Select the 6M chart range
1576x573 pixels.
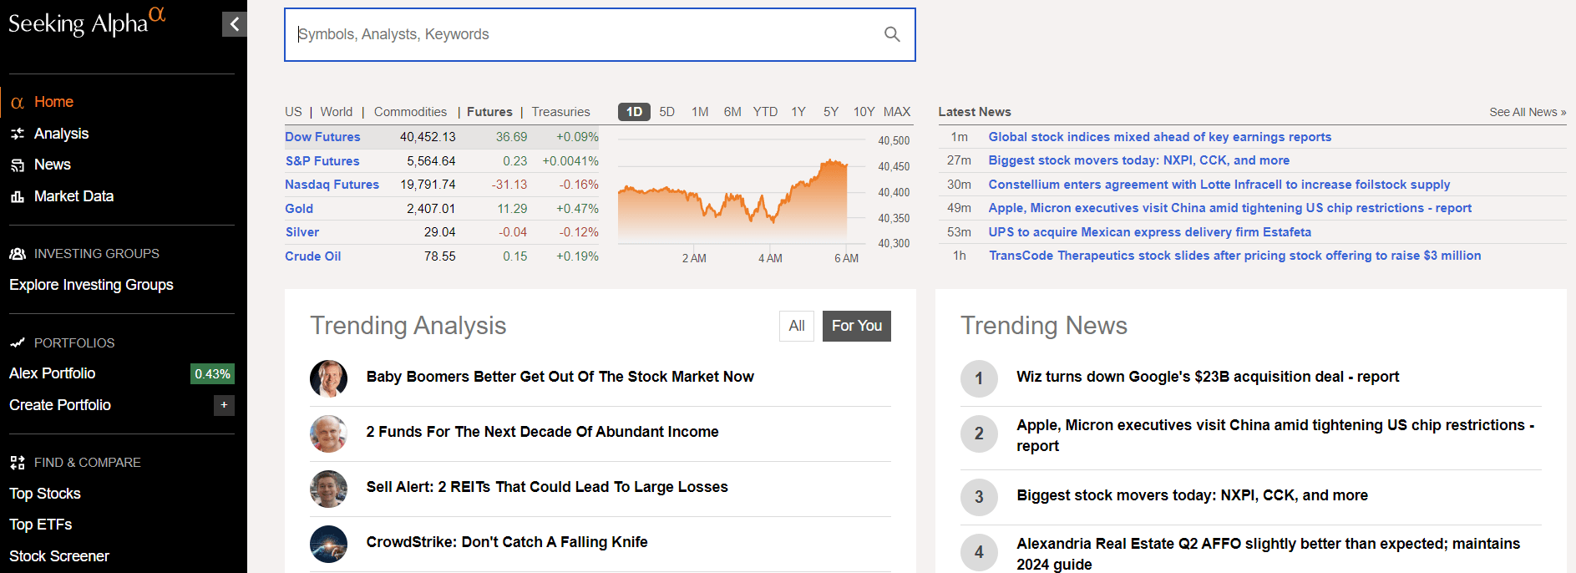(732, 112)
